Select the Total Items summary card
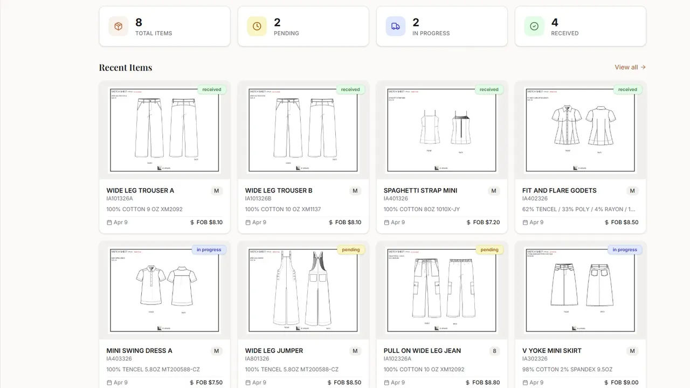690x388 pixels. click(x=164, y=26)
